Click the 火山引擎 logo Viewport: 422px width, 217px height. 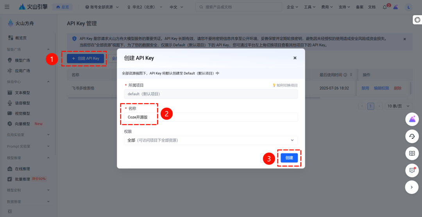33,7
